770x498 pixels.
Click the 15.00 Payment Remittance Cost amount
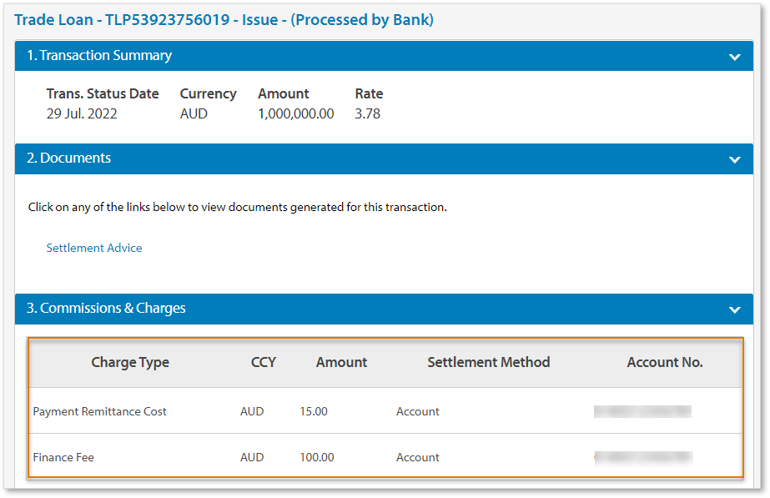314,411
